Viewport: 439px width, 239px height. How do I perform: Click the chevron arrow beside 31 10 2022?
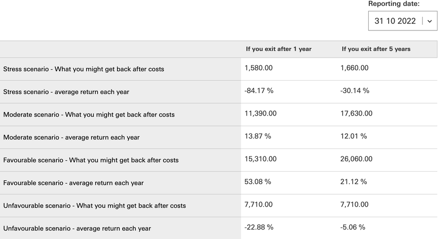click(x=430, y=21)
